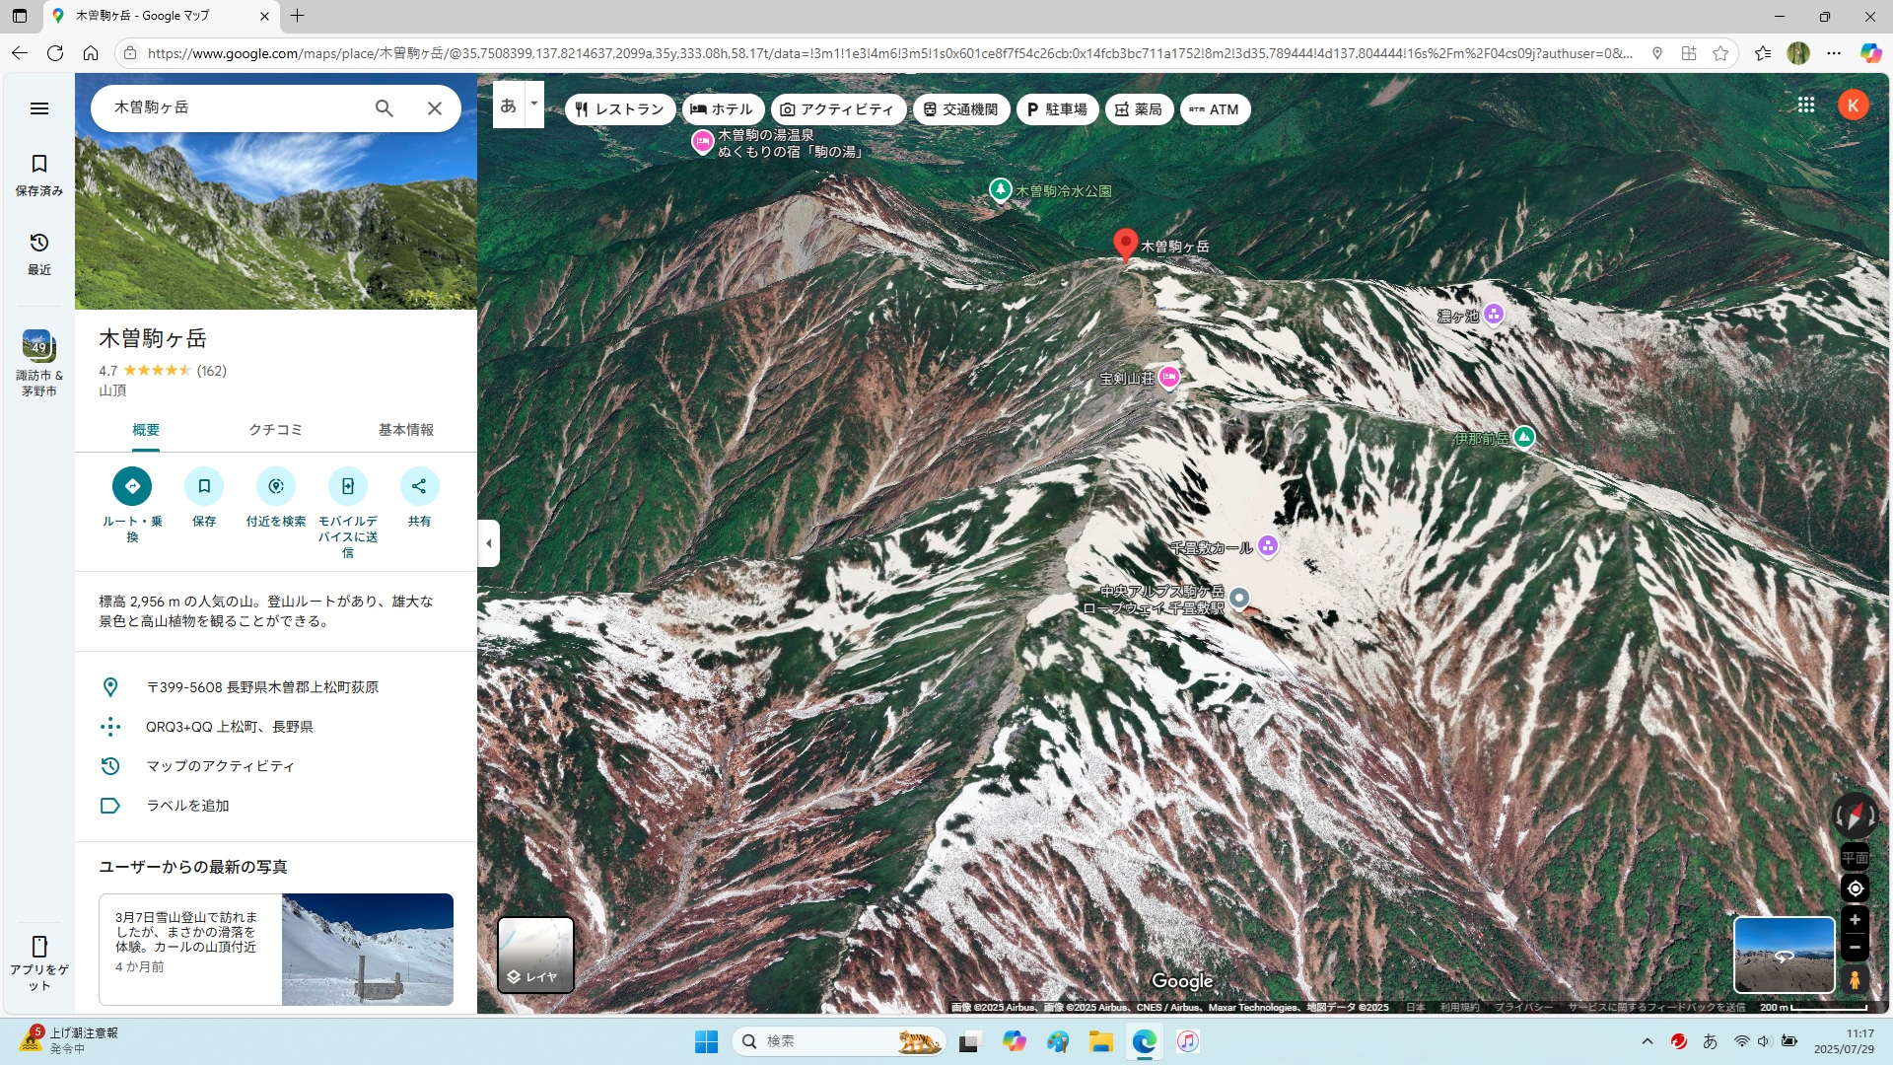Open the 上げ潮注意報 weather widget
This screenshot has height=1065, width=1893.
point(69,1040)
